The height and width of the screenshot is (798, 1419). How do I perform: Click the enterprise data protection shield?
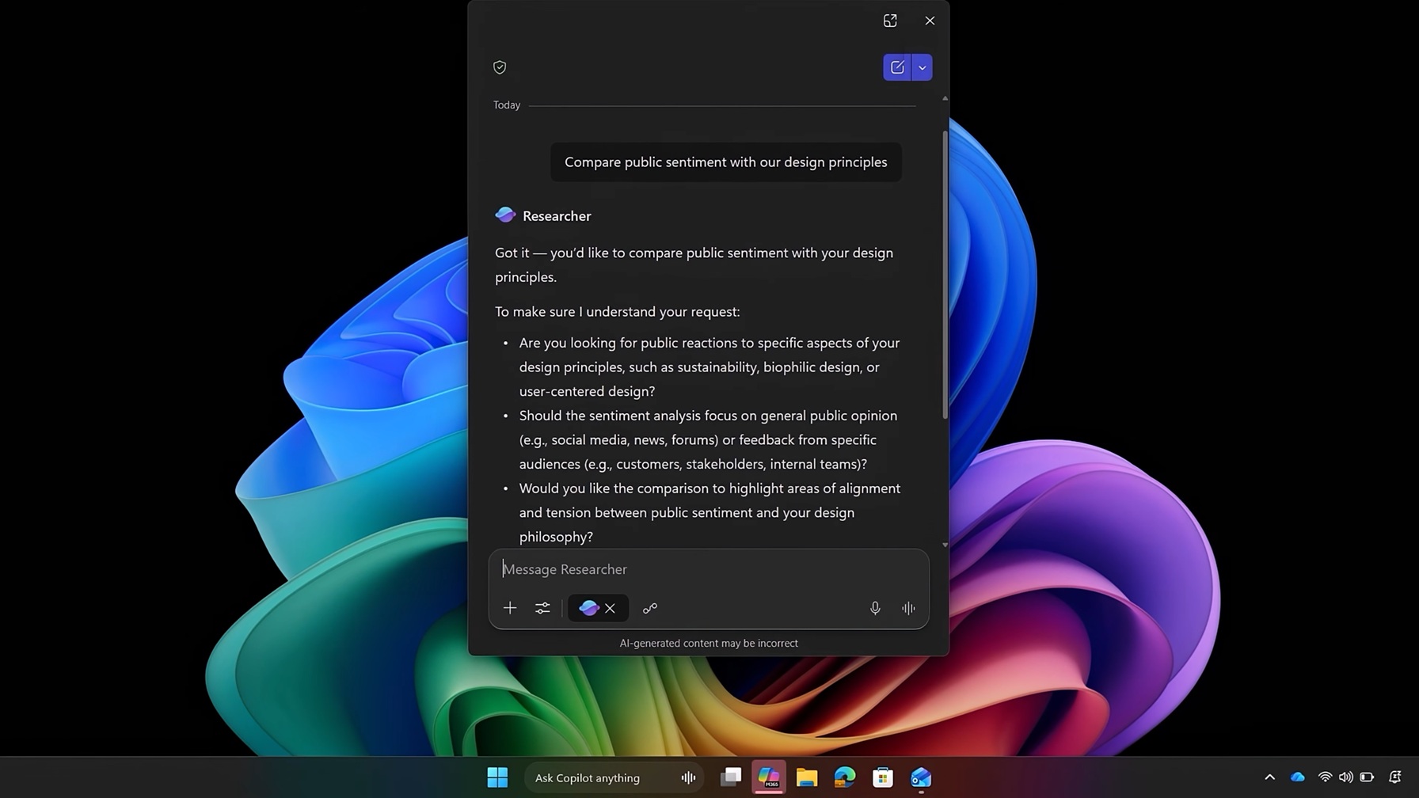click(x=500, y=67)
